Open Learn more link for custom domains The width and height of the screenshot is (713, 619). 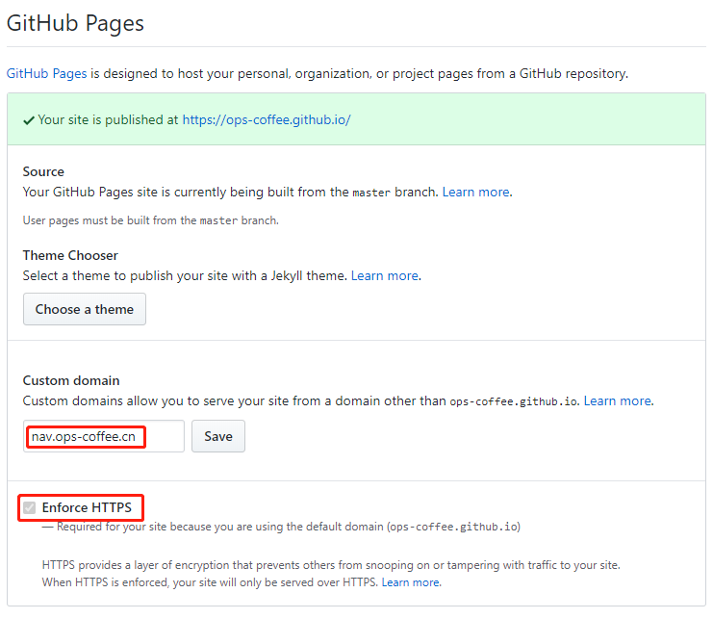tap(617, 400)
